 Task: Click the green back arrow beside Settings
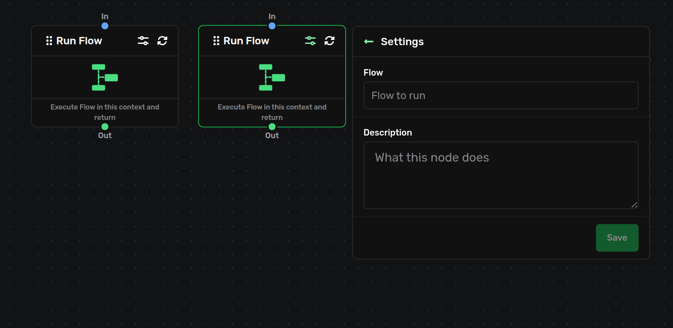[369, 42]
